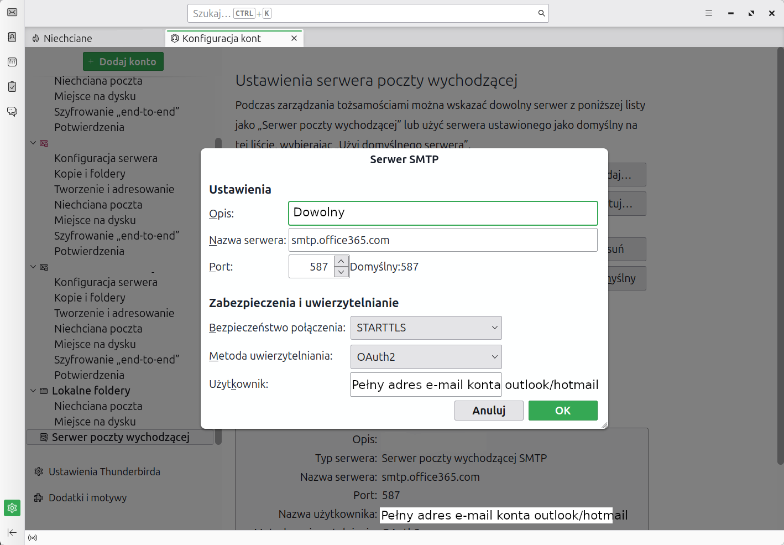Click the Opis input field

coord(443,213)
